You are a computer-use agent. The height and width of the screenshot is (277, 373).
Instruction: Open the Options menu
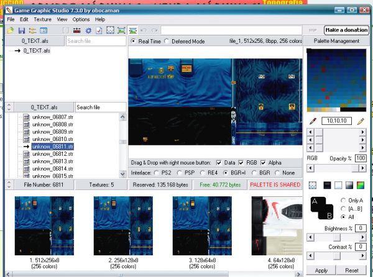coord(81,19)
